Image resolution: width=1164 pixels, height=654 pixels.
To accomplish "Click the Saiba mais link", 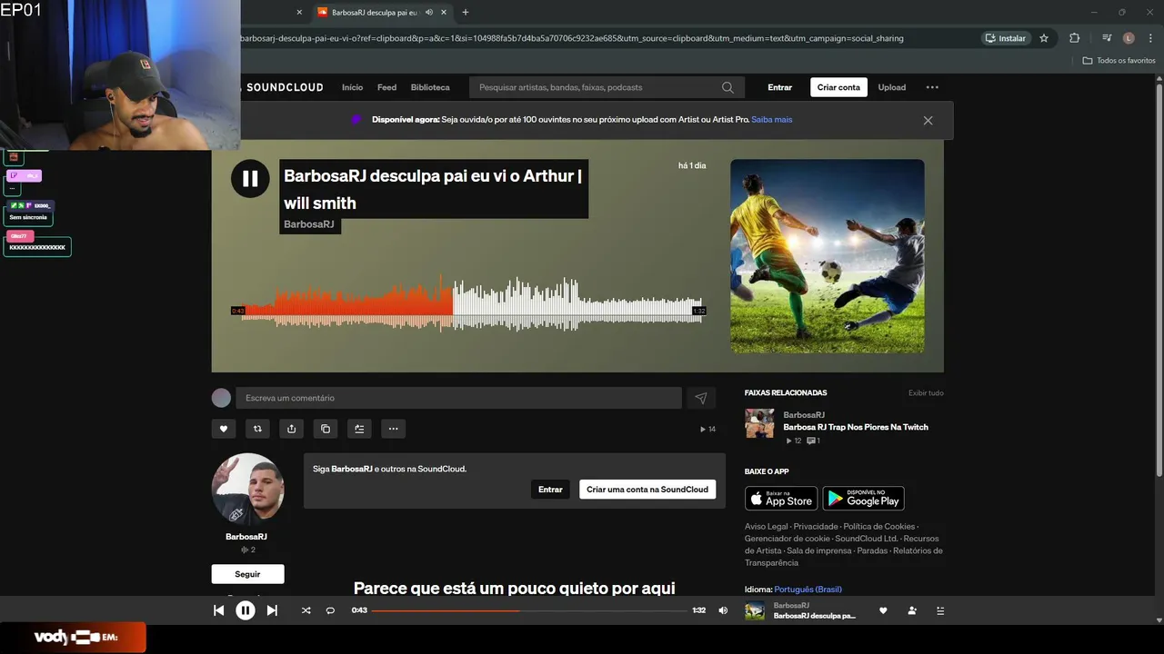I will tap(771, 120).
